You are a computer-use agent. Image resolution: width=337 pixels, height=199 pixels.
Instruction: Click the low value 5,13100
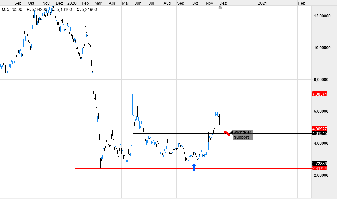click(64, 9)
